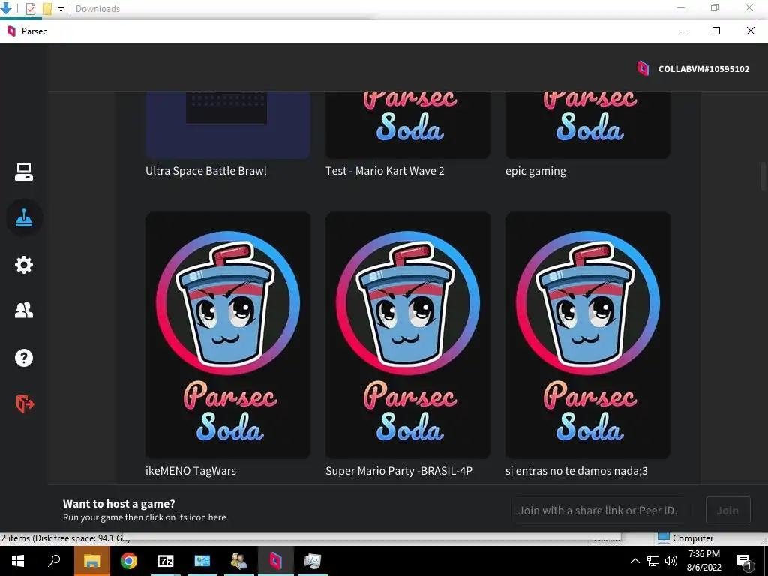Open the monitor utility icon in taskbar
768x576 pixels.
313,561
